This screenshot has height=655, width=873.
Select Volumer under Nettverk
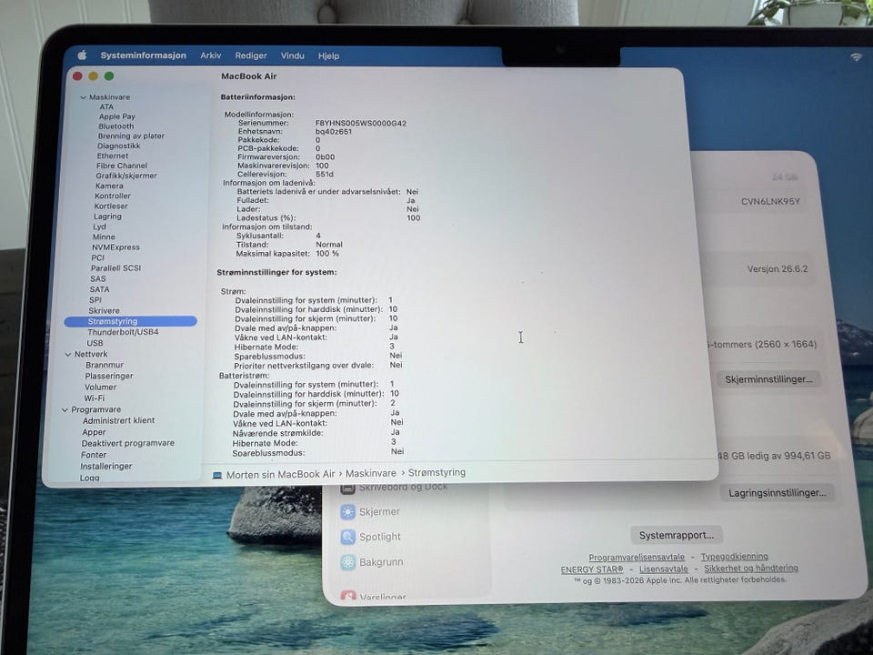[100, 388]
